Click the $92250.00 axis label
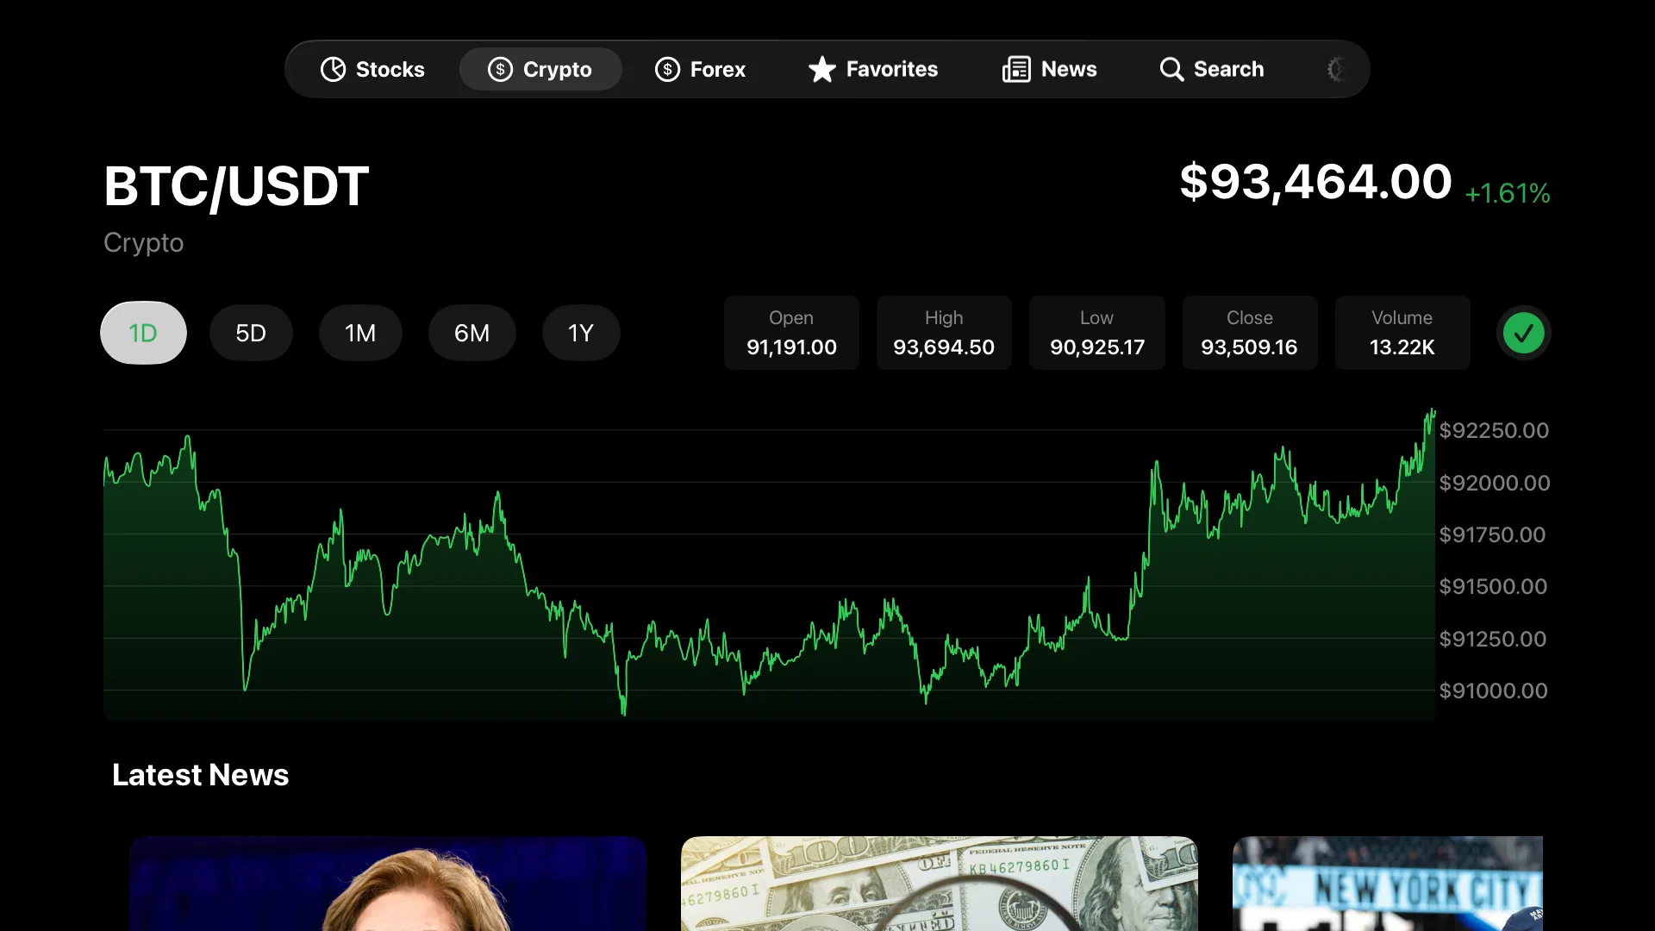This screenshot has width=1655, height=931. [1494, 430]
